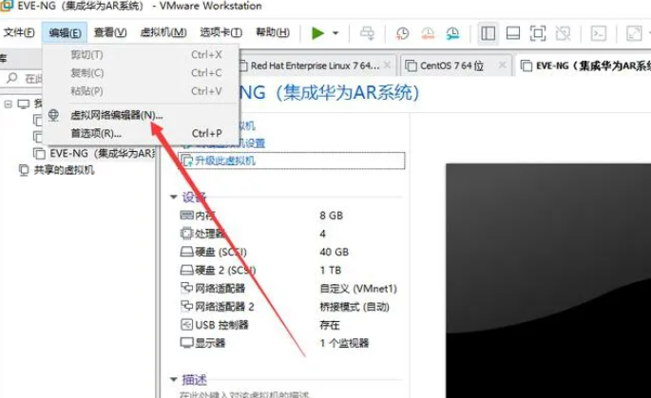The width and height of the screenshot is (651, 398).
Task: Open the 帮助(H) menu
Action: point(273,32)
